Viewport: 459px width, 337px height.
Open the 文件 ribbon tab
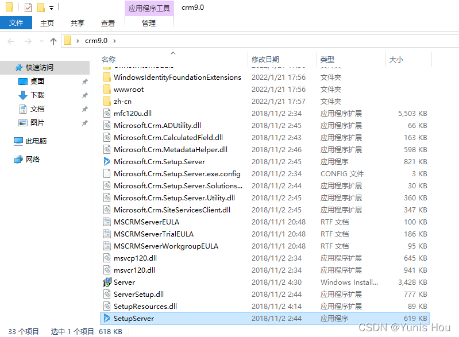[x=16, y=23]
